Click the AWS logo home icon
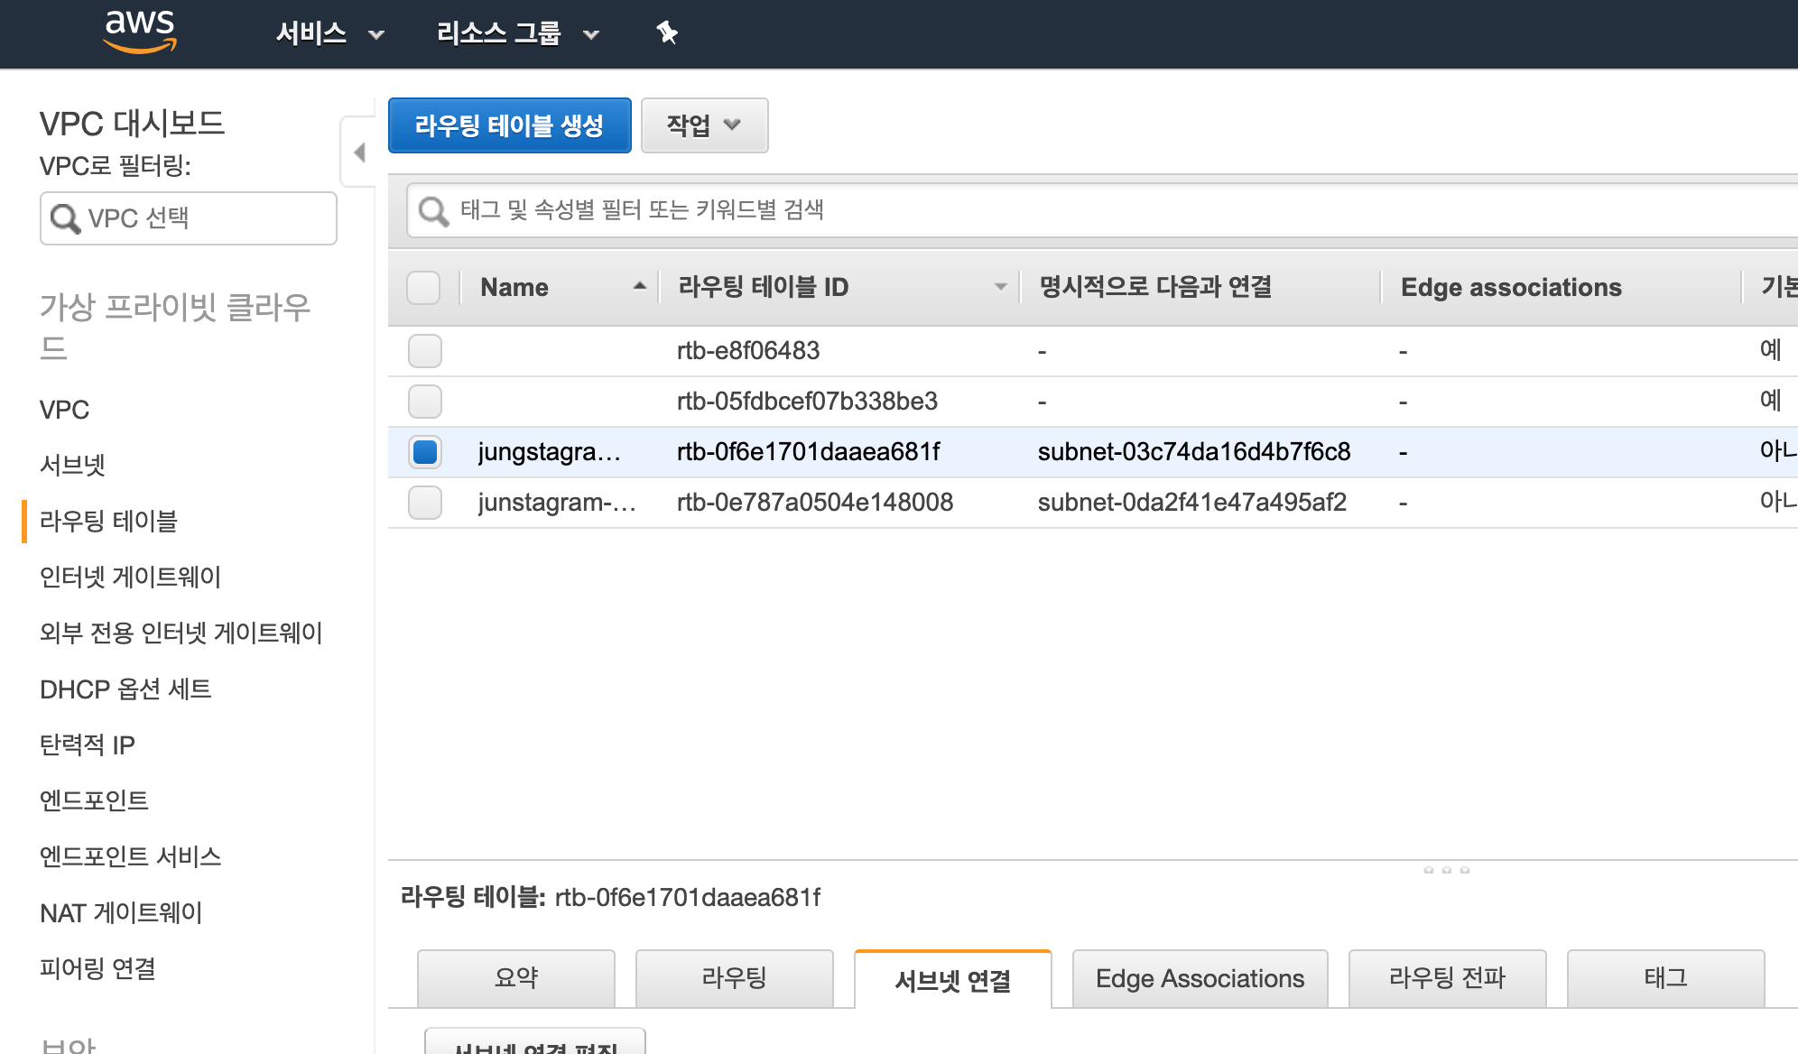Screen dimensions: 1798x1054 (140, 32)
